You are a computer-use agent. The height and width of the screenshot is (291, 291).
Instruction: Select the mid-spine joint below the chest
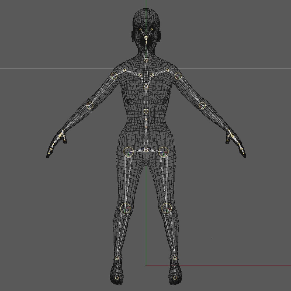pyautogui.click(x=146, y=111)
